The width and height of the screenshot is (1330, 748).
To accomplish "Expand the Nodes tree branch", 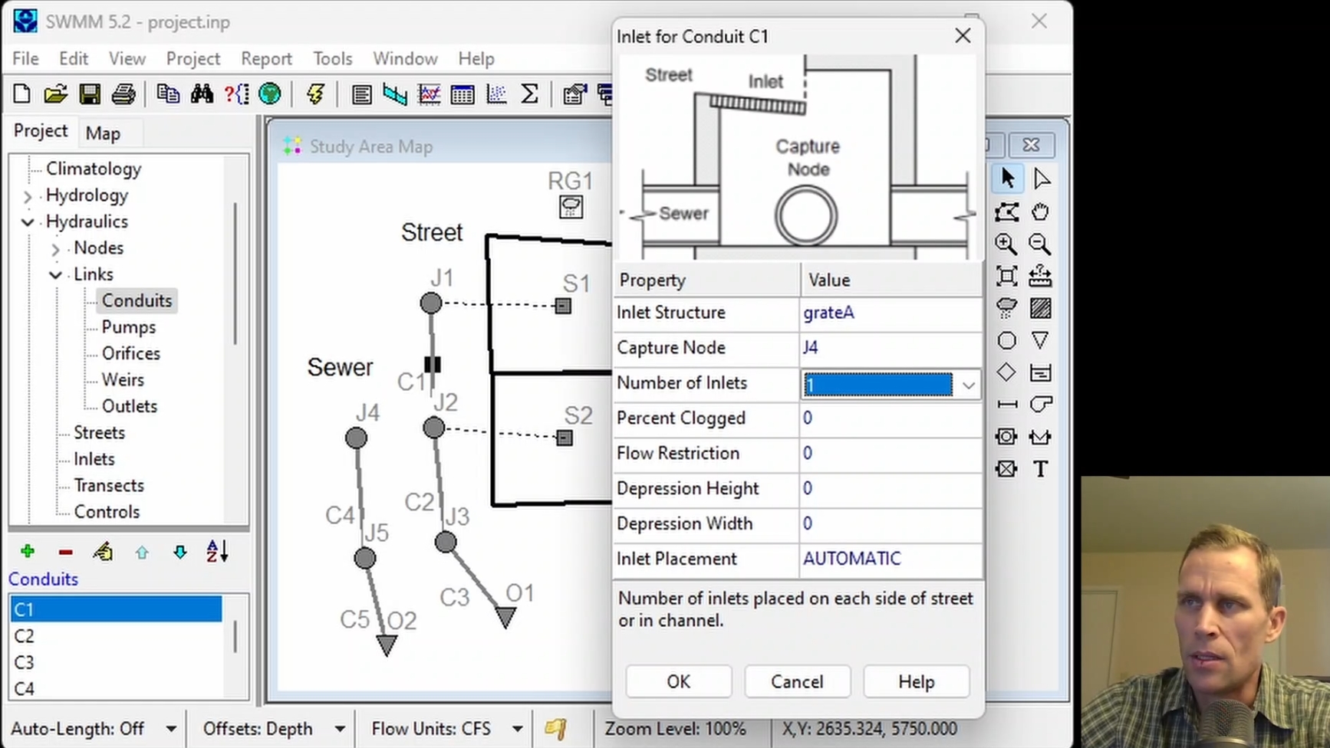I will click(x=55, y=249).
